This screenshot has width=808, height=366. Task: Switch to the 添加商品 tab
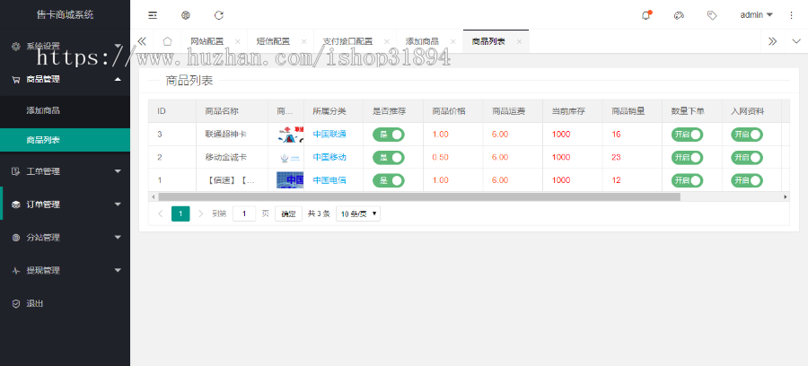pyautogui.click(x=422, y=41)
